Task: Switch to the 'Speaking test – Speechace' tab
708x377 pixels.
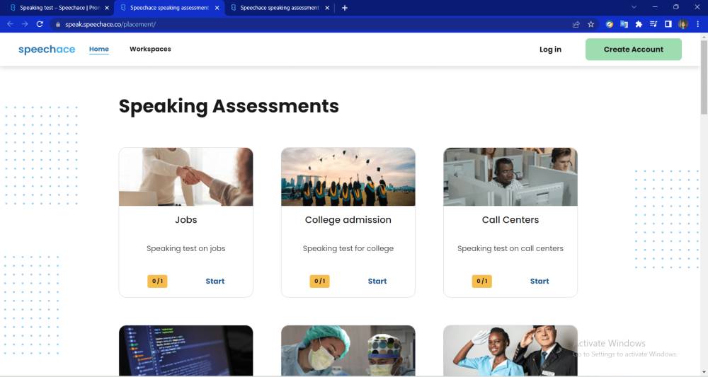Action: pyautogui.click(x=59, y=8)
